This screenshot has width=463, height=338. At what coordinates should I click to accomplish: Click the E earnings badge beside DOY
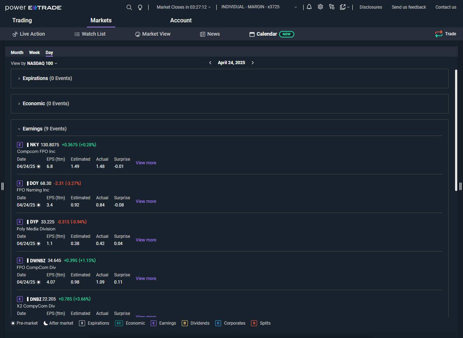point(20,183)
